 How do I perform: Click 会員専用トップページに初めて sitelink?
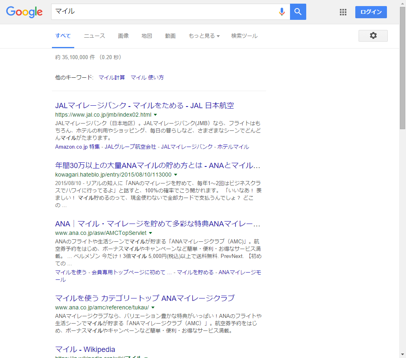131,273
